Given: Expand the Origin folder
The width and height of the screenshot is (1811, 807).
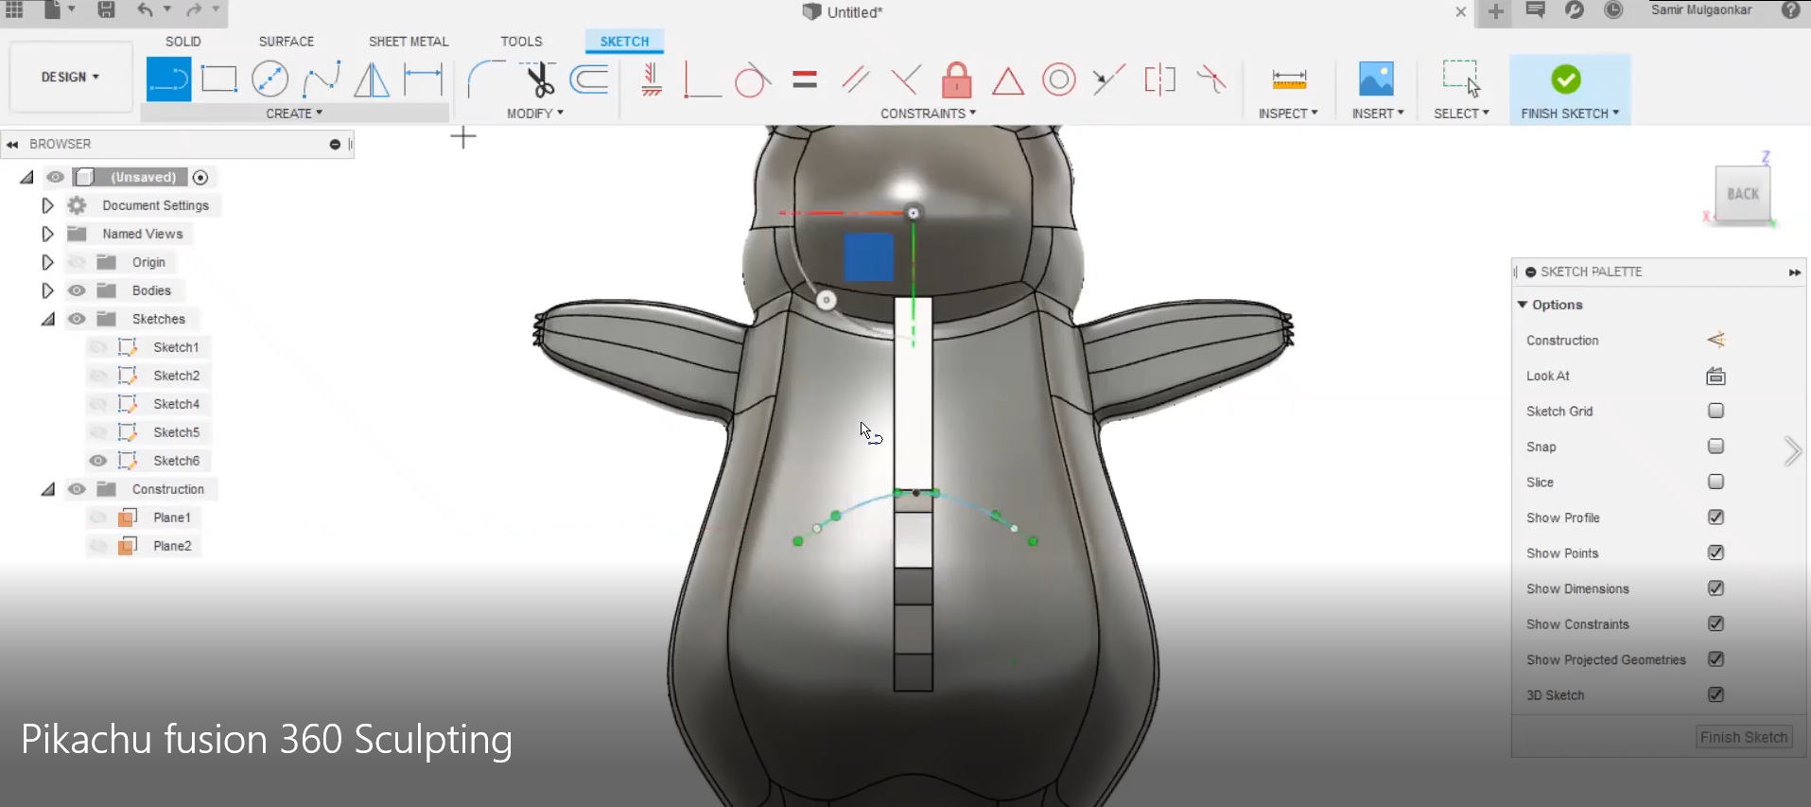Looking at the screenshot, I should pyautogui.click(x=47, y=262).
